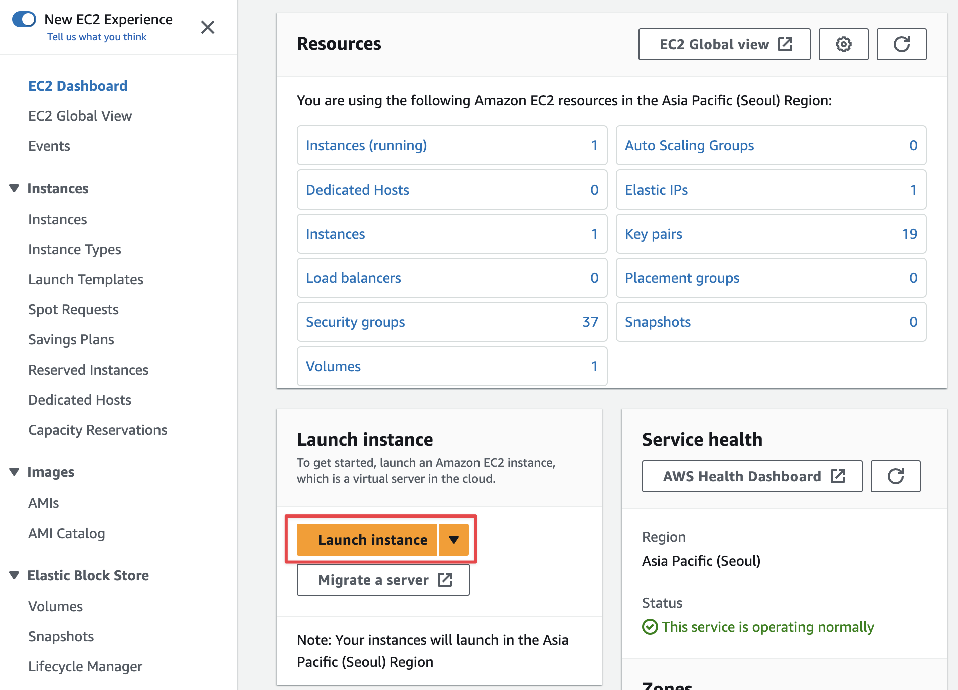Open AMI Catalog in the sidebar

click(67, 533)
